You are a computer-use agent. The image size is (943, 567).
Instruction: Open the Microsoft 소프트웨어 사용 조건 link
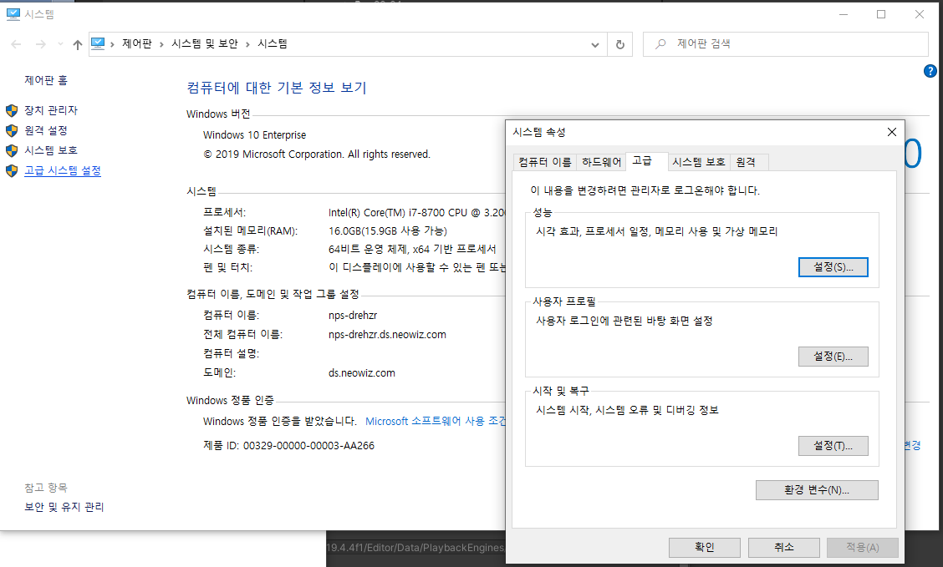click(x=433, y=420)
